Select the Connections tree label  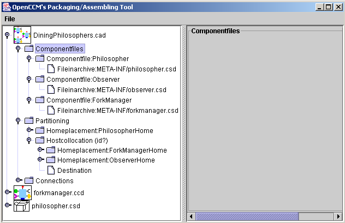pyautogui.click(x=55, y=180)
